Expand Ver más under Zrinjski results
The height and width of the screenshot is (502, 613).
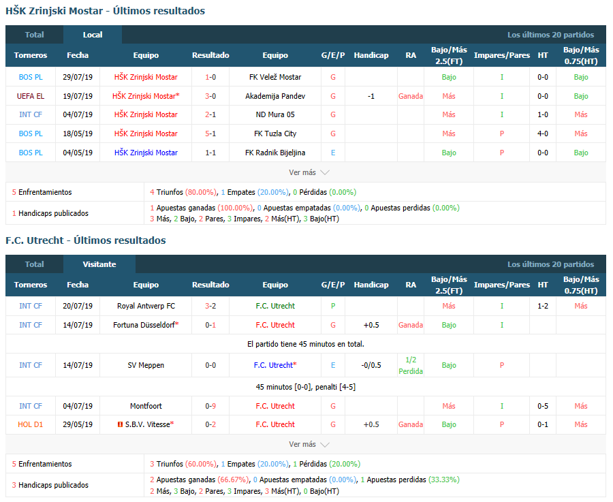(x=309, y=172)
